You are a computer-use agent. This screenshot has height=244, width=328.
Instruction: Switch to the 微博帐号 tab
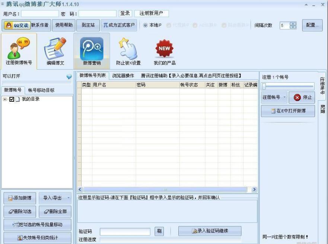point(13,90)
